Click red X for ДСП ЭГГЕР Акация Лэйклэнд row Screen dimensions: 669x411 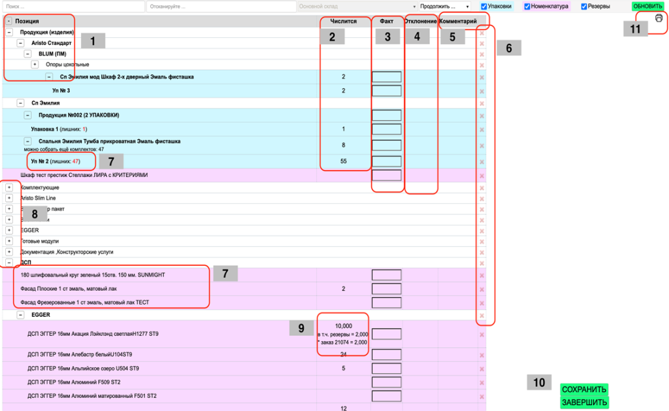(x=482, y=335)
